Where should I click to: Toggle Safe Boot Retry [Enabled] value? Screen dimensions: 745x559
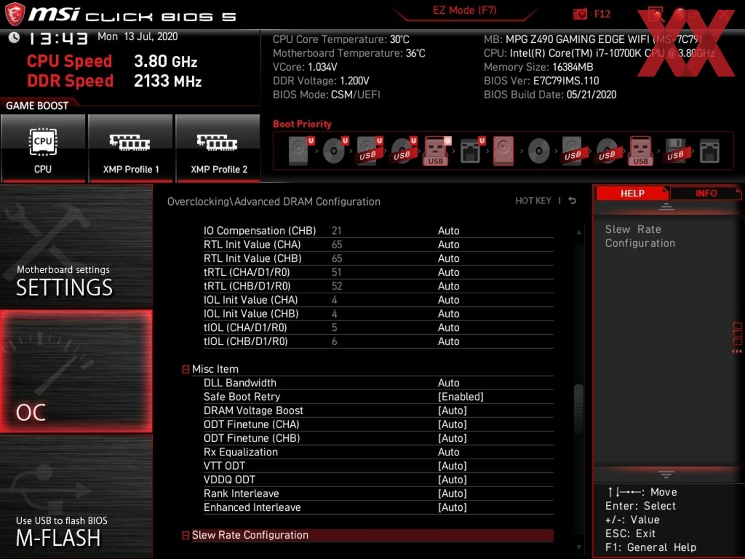pos(461,397)
